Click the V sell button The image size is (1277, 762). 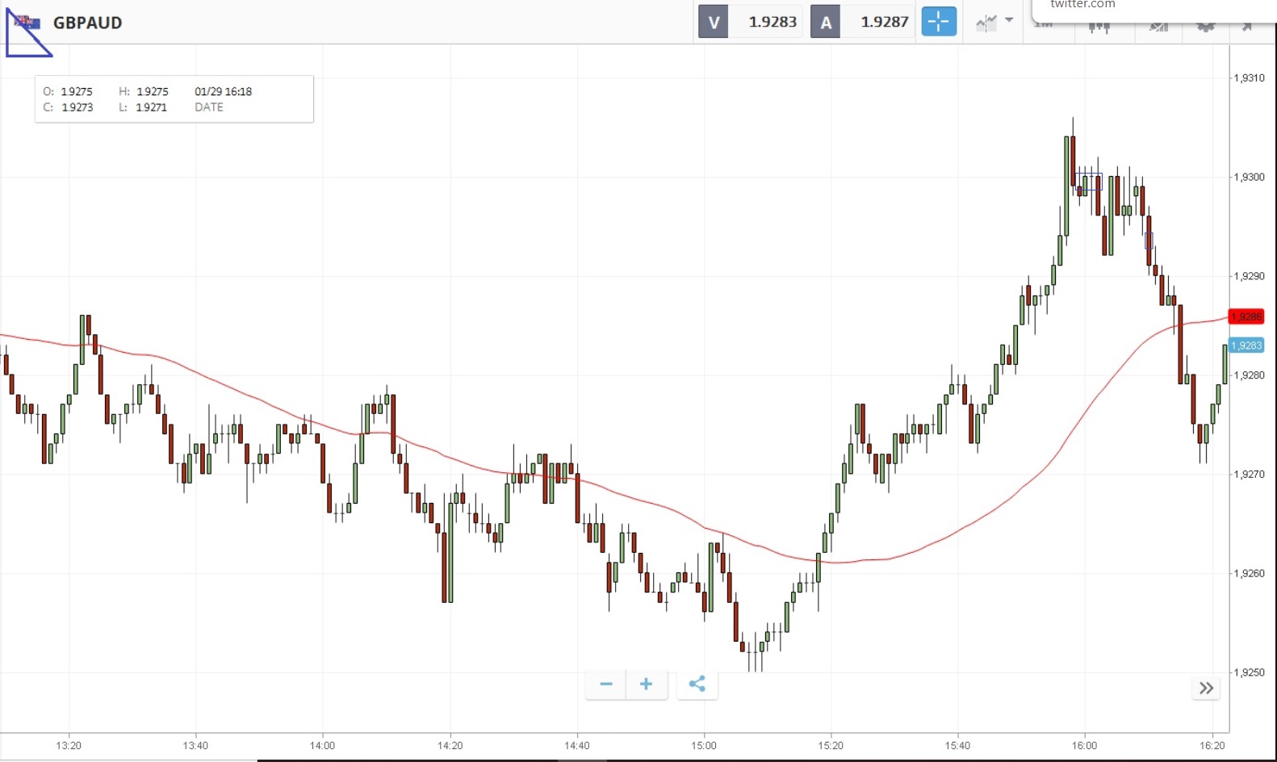pyautogui.click(x=714, y=22)
